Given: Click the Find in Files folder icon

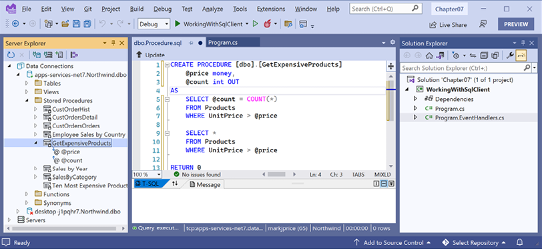Looking at the screenshot, I should click(x=288, y=24).
